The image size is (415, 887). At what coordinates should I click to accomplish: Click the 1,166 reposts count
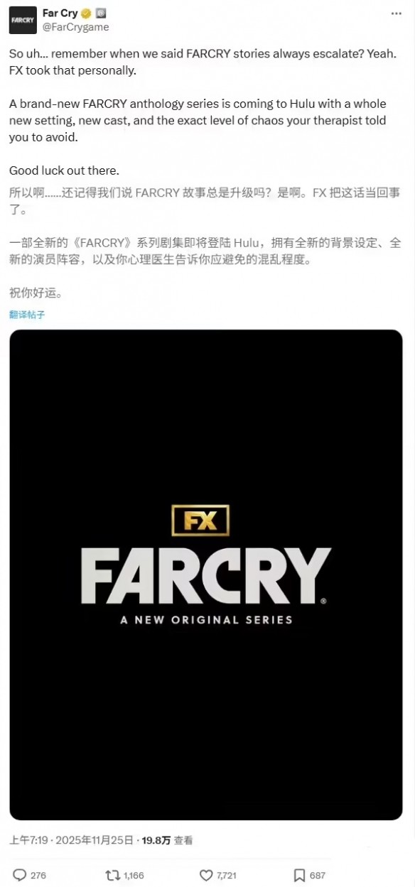(134, 876)
